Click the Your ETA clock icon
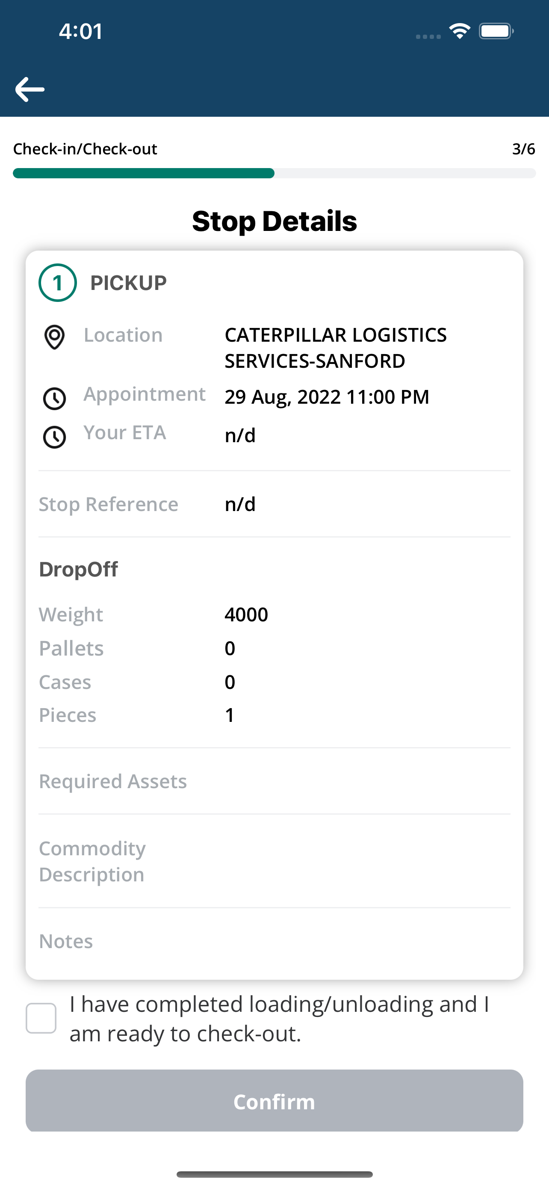Viewport: 549px width, 1188px height. [54, 437]
